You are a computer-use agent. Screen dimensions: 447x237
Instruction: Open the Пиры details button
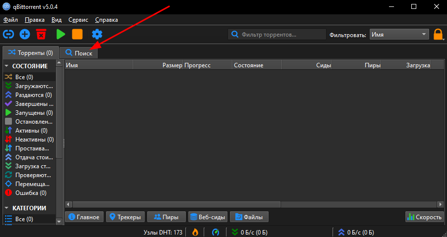point(167,217)
